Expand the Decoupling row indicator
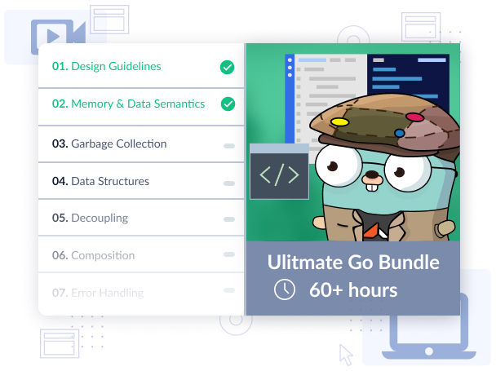496x371 pixels. 228,219
